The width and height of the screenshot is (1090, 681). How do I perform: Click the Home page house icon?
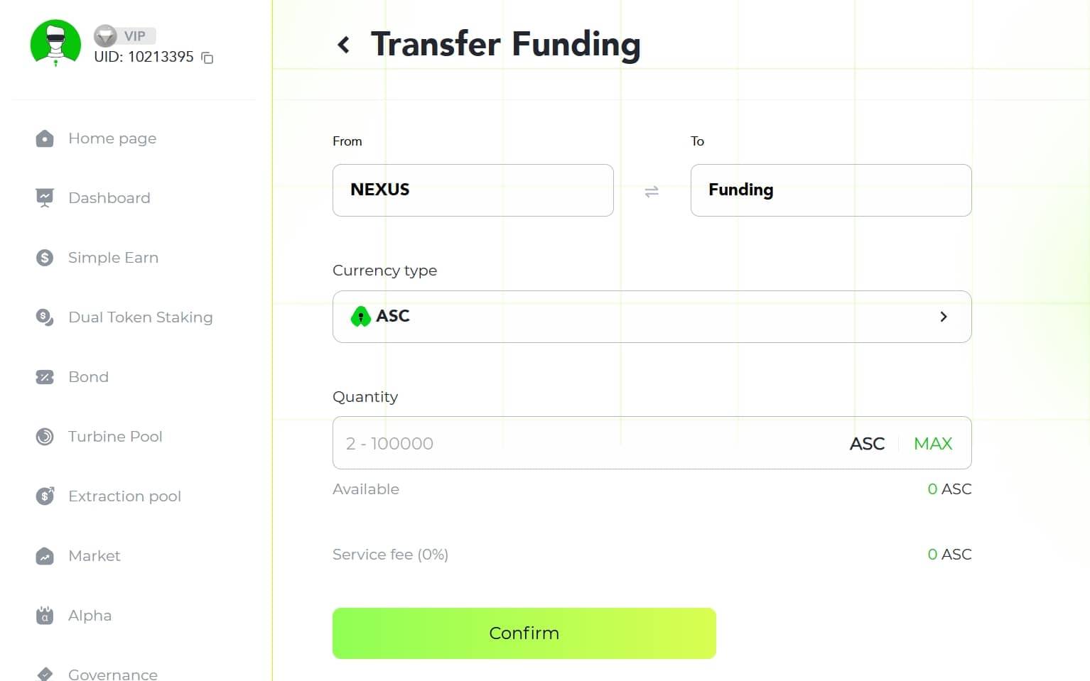coord(45,138)
